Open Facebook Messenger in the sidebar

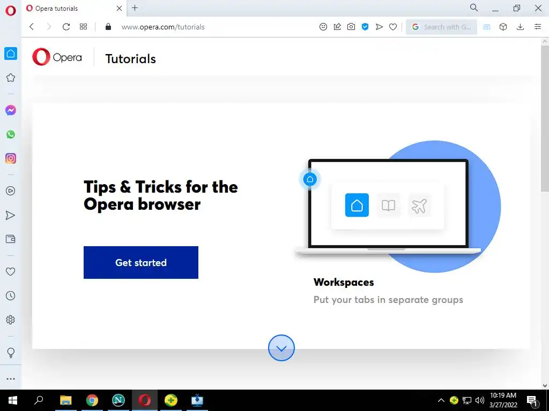11,110
